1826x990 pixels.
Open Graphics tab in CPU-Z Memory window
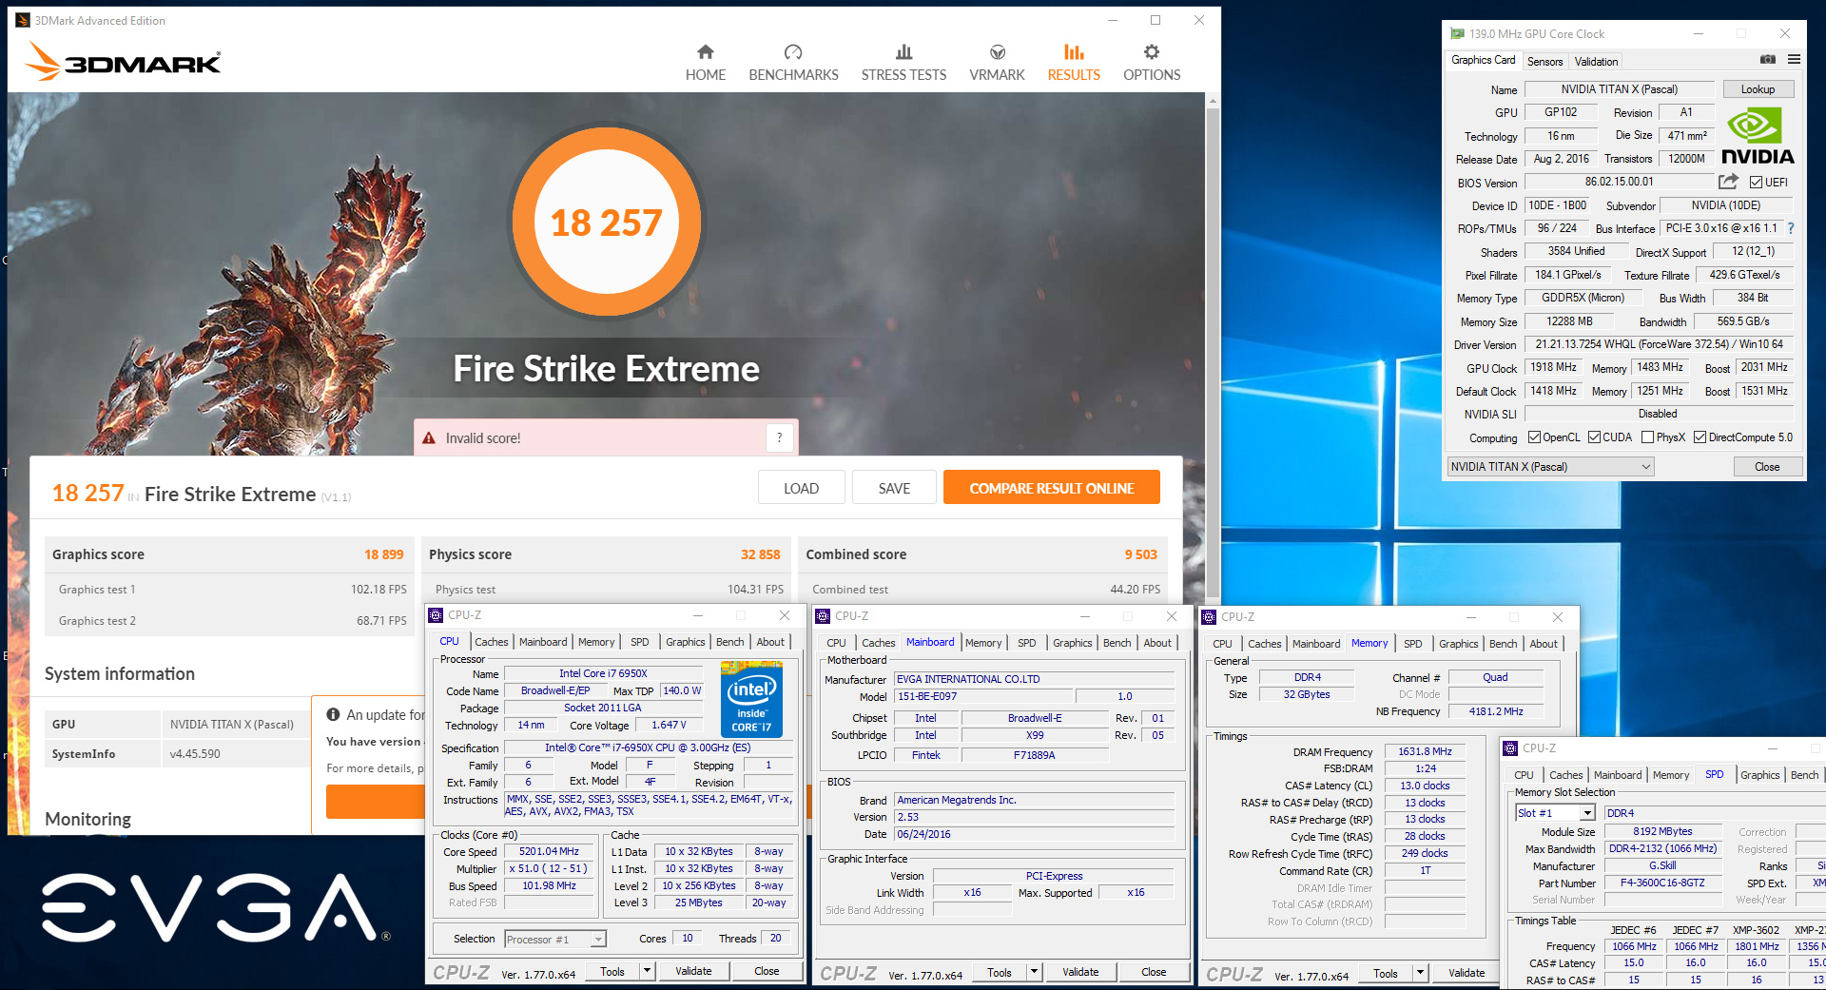[1459, 644]
